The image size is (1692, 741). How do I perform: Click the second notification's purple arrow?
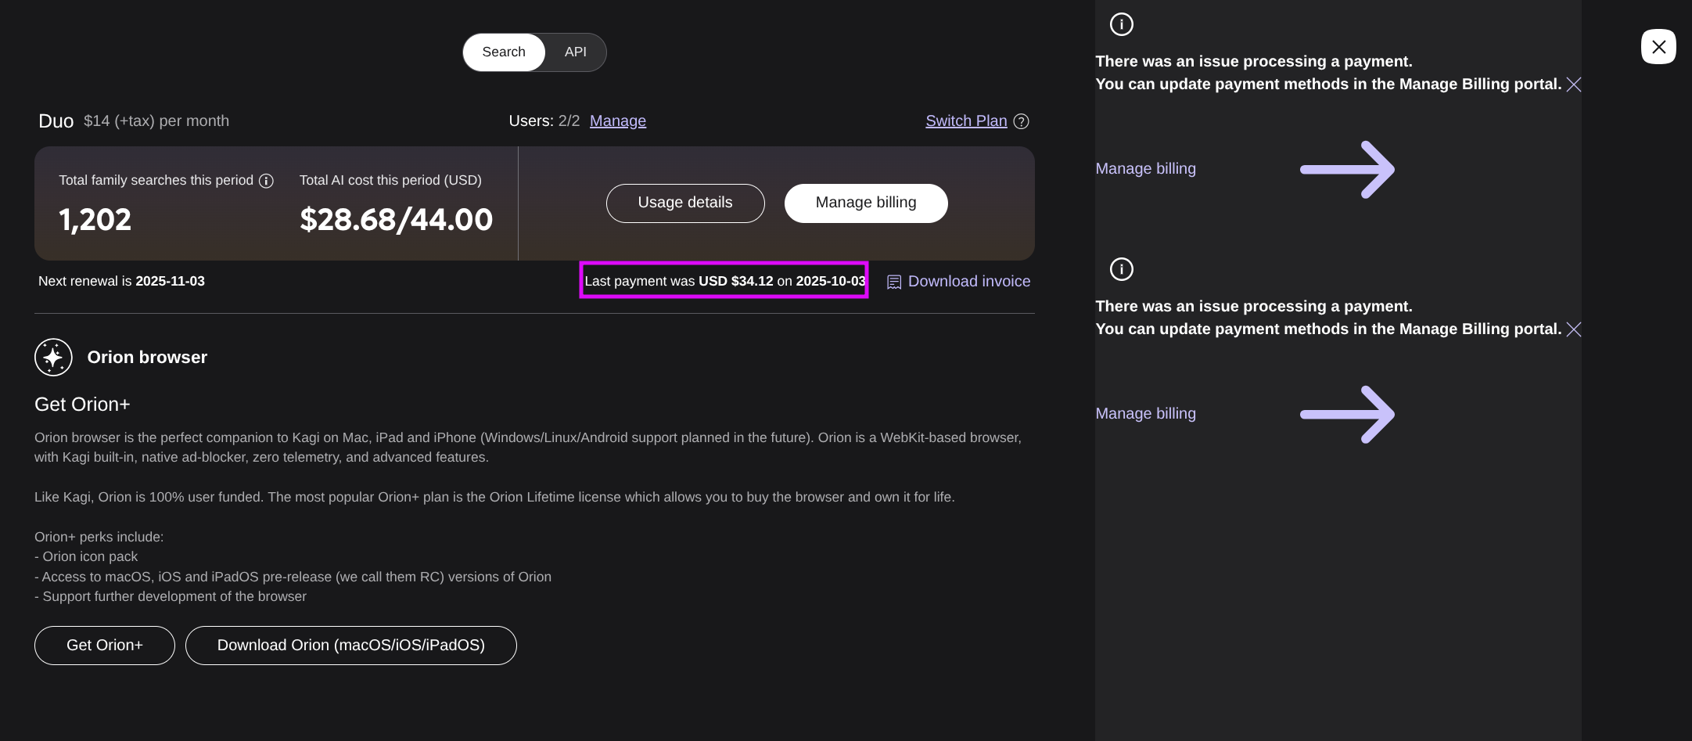coord(1346,414)
